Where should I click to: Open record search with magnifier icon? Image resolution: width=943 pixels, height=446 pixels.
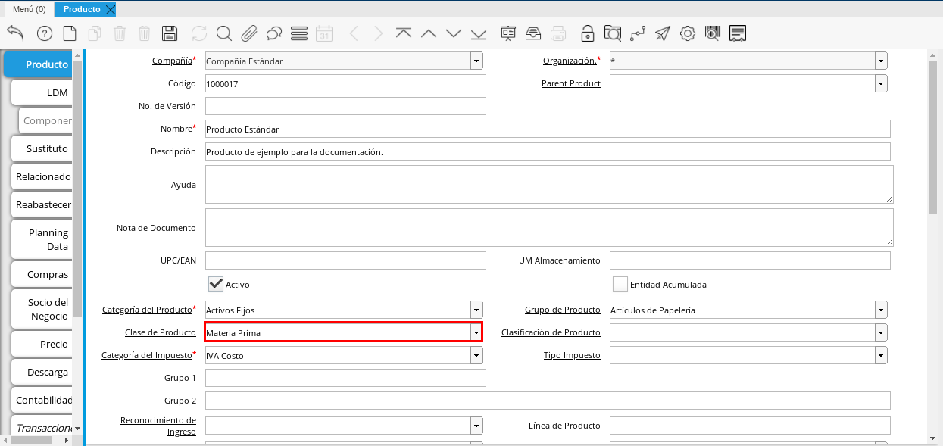click(x=224, y=33)
